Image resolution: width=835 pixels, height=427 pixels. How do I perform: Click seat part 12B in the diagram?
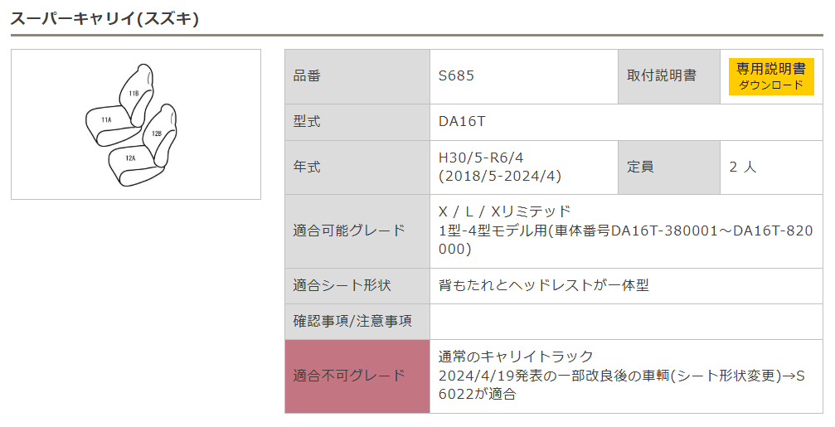[x=157, y=133]
